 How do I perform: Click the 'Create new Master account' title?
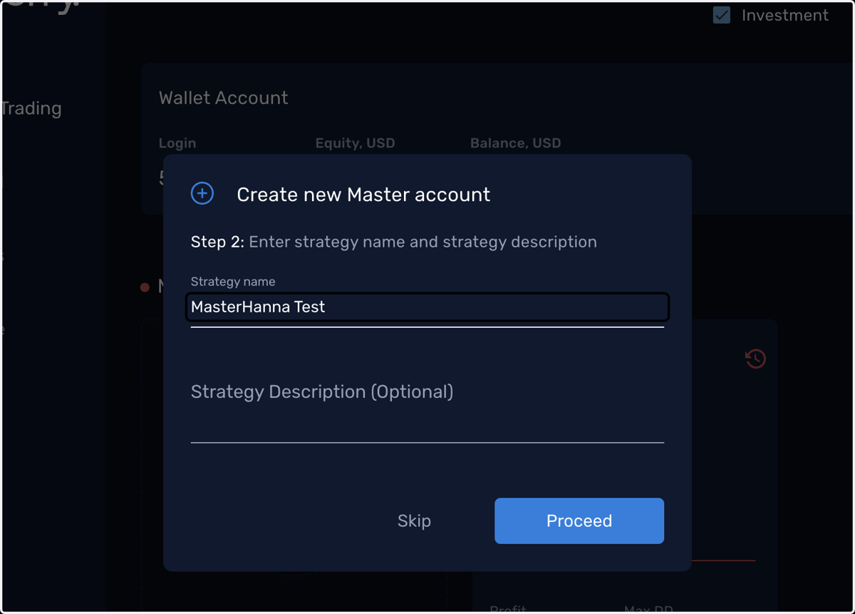(363, 195)
